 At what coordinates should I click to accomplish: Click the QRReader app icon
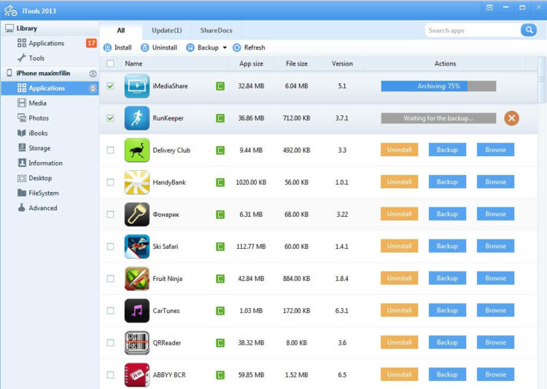pos(137,343)
